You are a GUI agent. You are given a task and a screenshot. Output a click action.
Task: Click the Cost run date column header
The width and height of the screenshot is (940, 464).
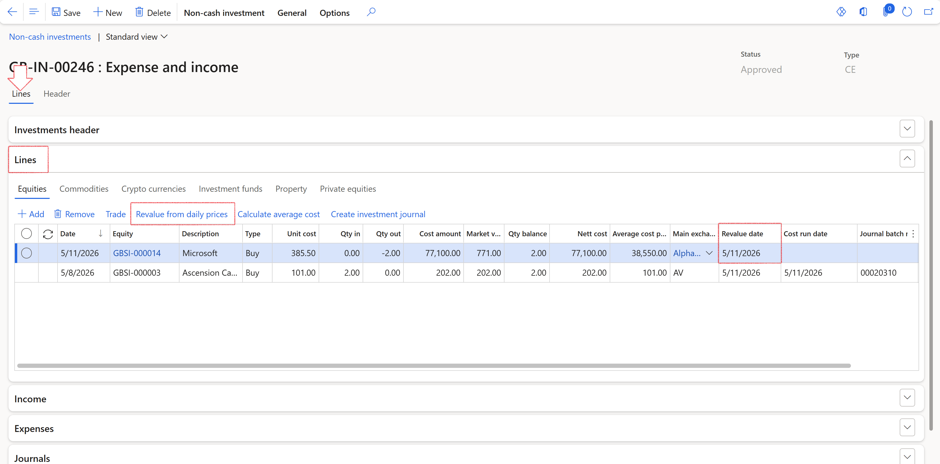[819, 234]
